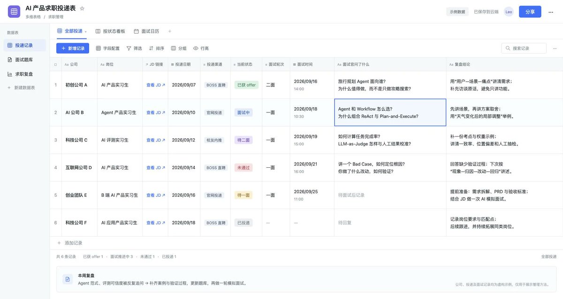Open 查看 JD link for 初创公司 A

pyautogui.click(x=155, y=85)
